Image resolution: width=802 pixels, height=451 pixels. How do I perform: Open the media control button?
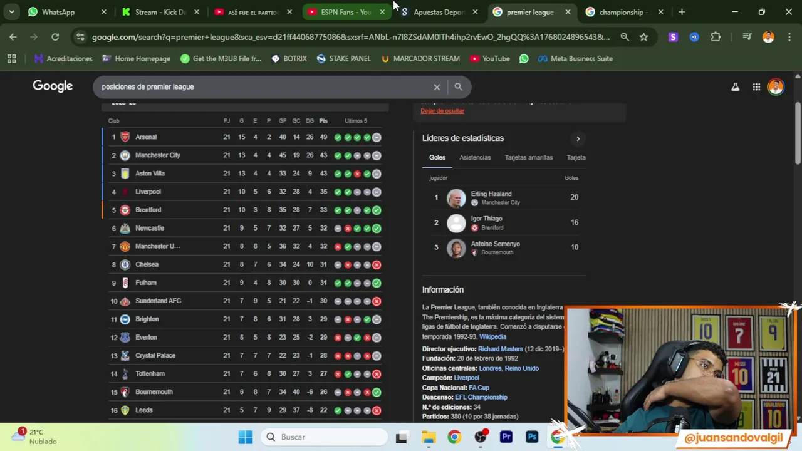pyautogui.click(x=747, y=37)
